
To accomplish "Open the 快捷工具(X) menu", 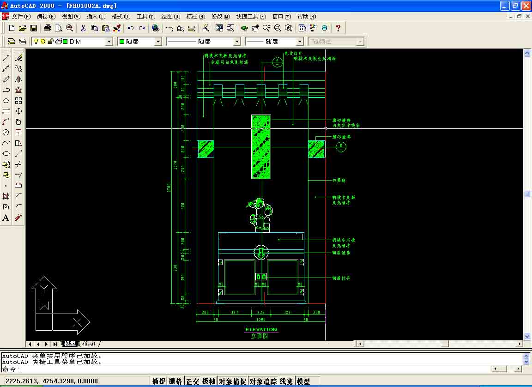I will [x=251, y=16].
